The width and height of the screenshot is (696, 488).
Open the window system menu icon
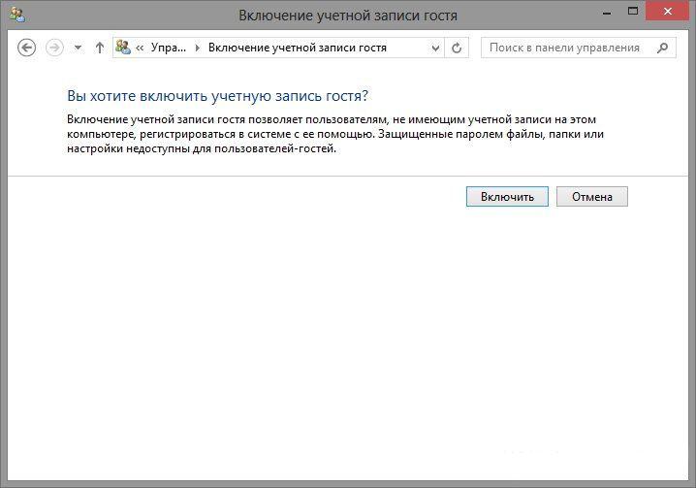(x=16, y=15)
